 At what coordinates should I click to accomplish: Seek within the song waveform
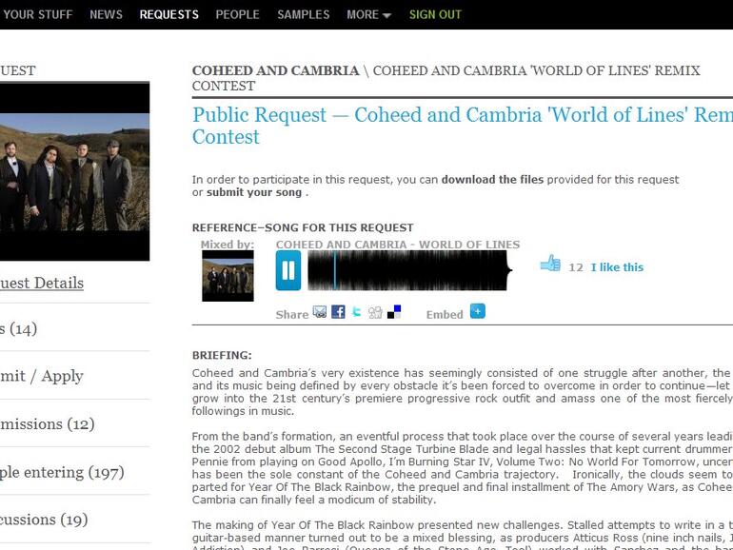409,270
